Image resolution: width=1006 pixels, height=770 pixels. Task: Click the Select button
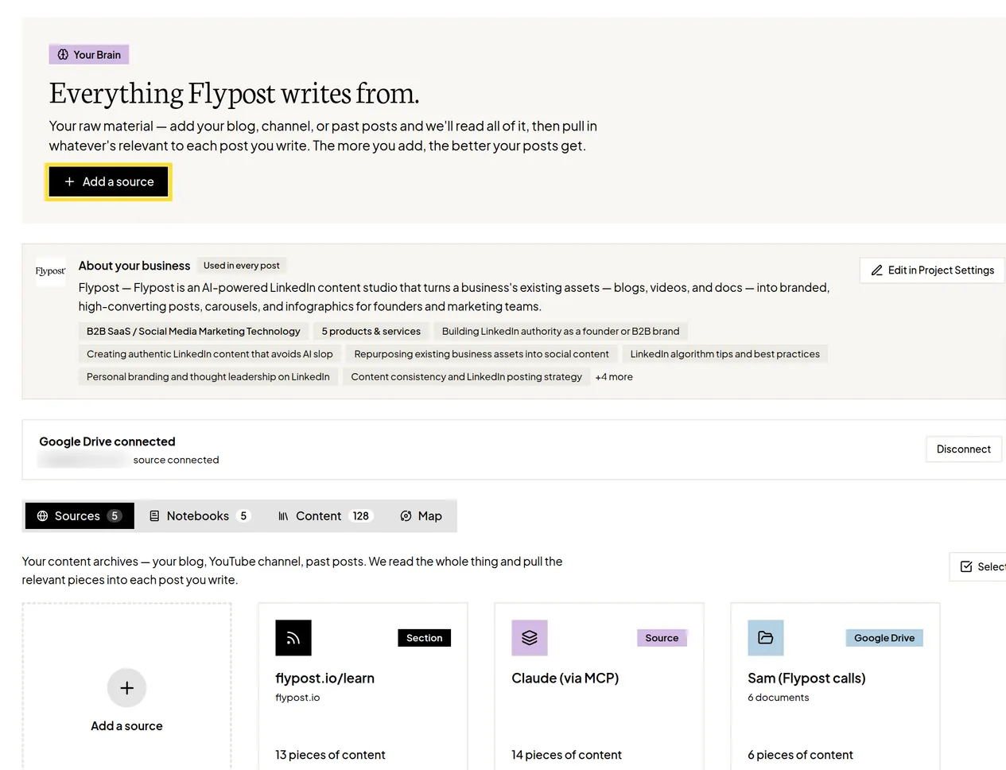[979, 567]
